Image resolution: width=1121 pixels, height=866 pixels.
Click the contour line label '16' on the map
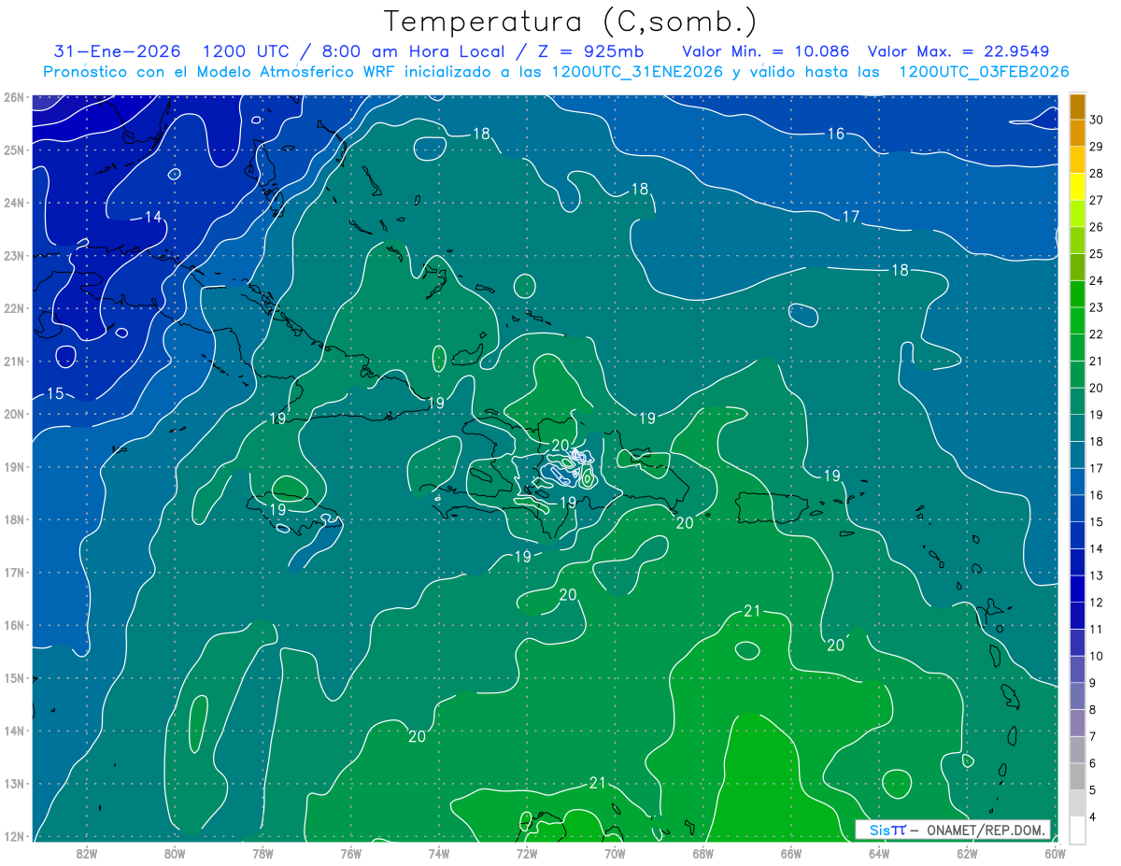[x=835, y=135]
